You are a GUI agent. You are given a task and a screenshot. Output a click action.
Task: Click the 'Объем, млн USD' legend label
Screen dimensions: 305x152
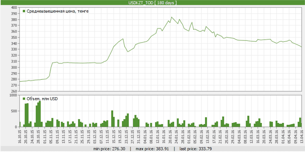[x=42, y=99]
